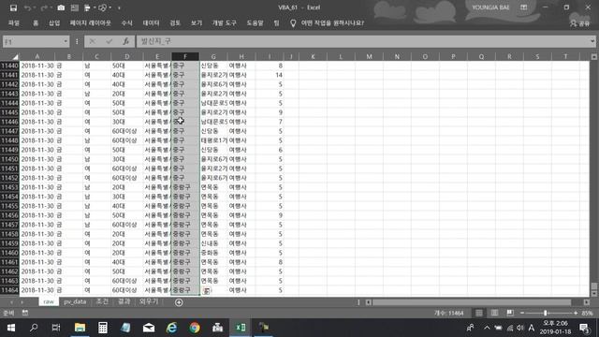Viewport: 599px width, 337px height.
Task: Click the horizontal scroll right arrow
Action: pyautogui.click(x=587, y=302)
